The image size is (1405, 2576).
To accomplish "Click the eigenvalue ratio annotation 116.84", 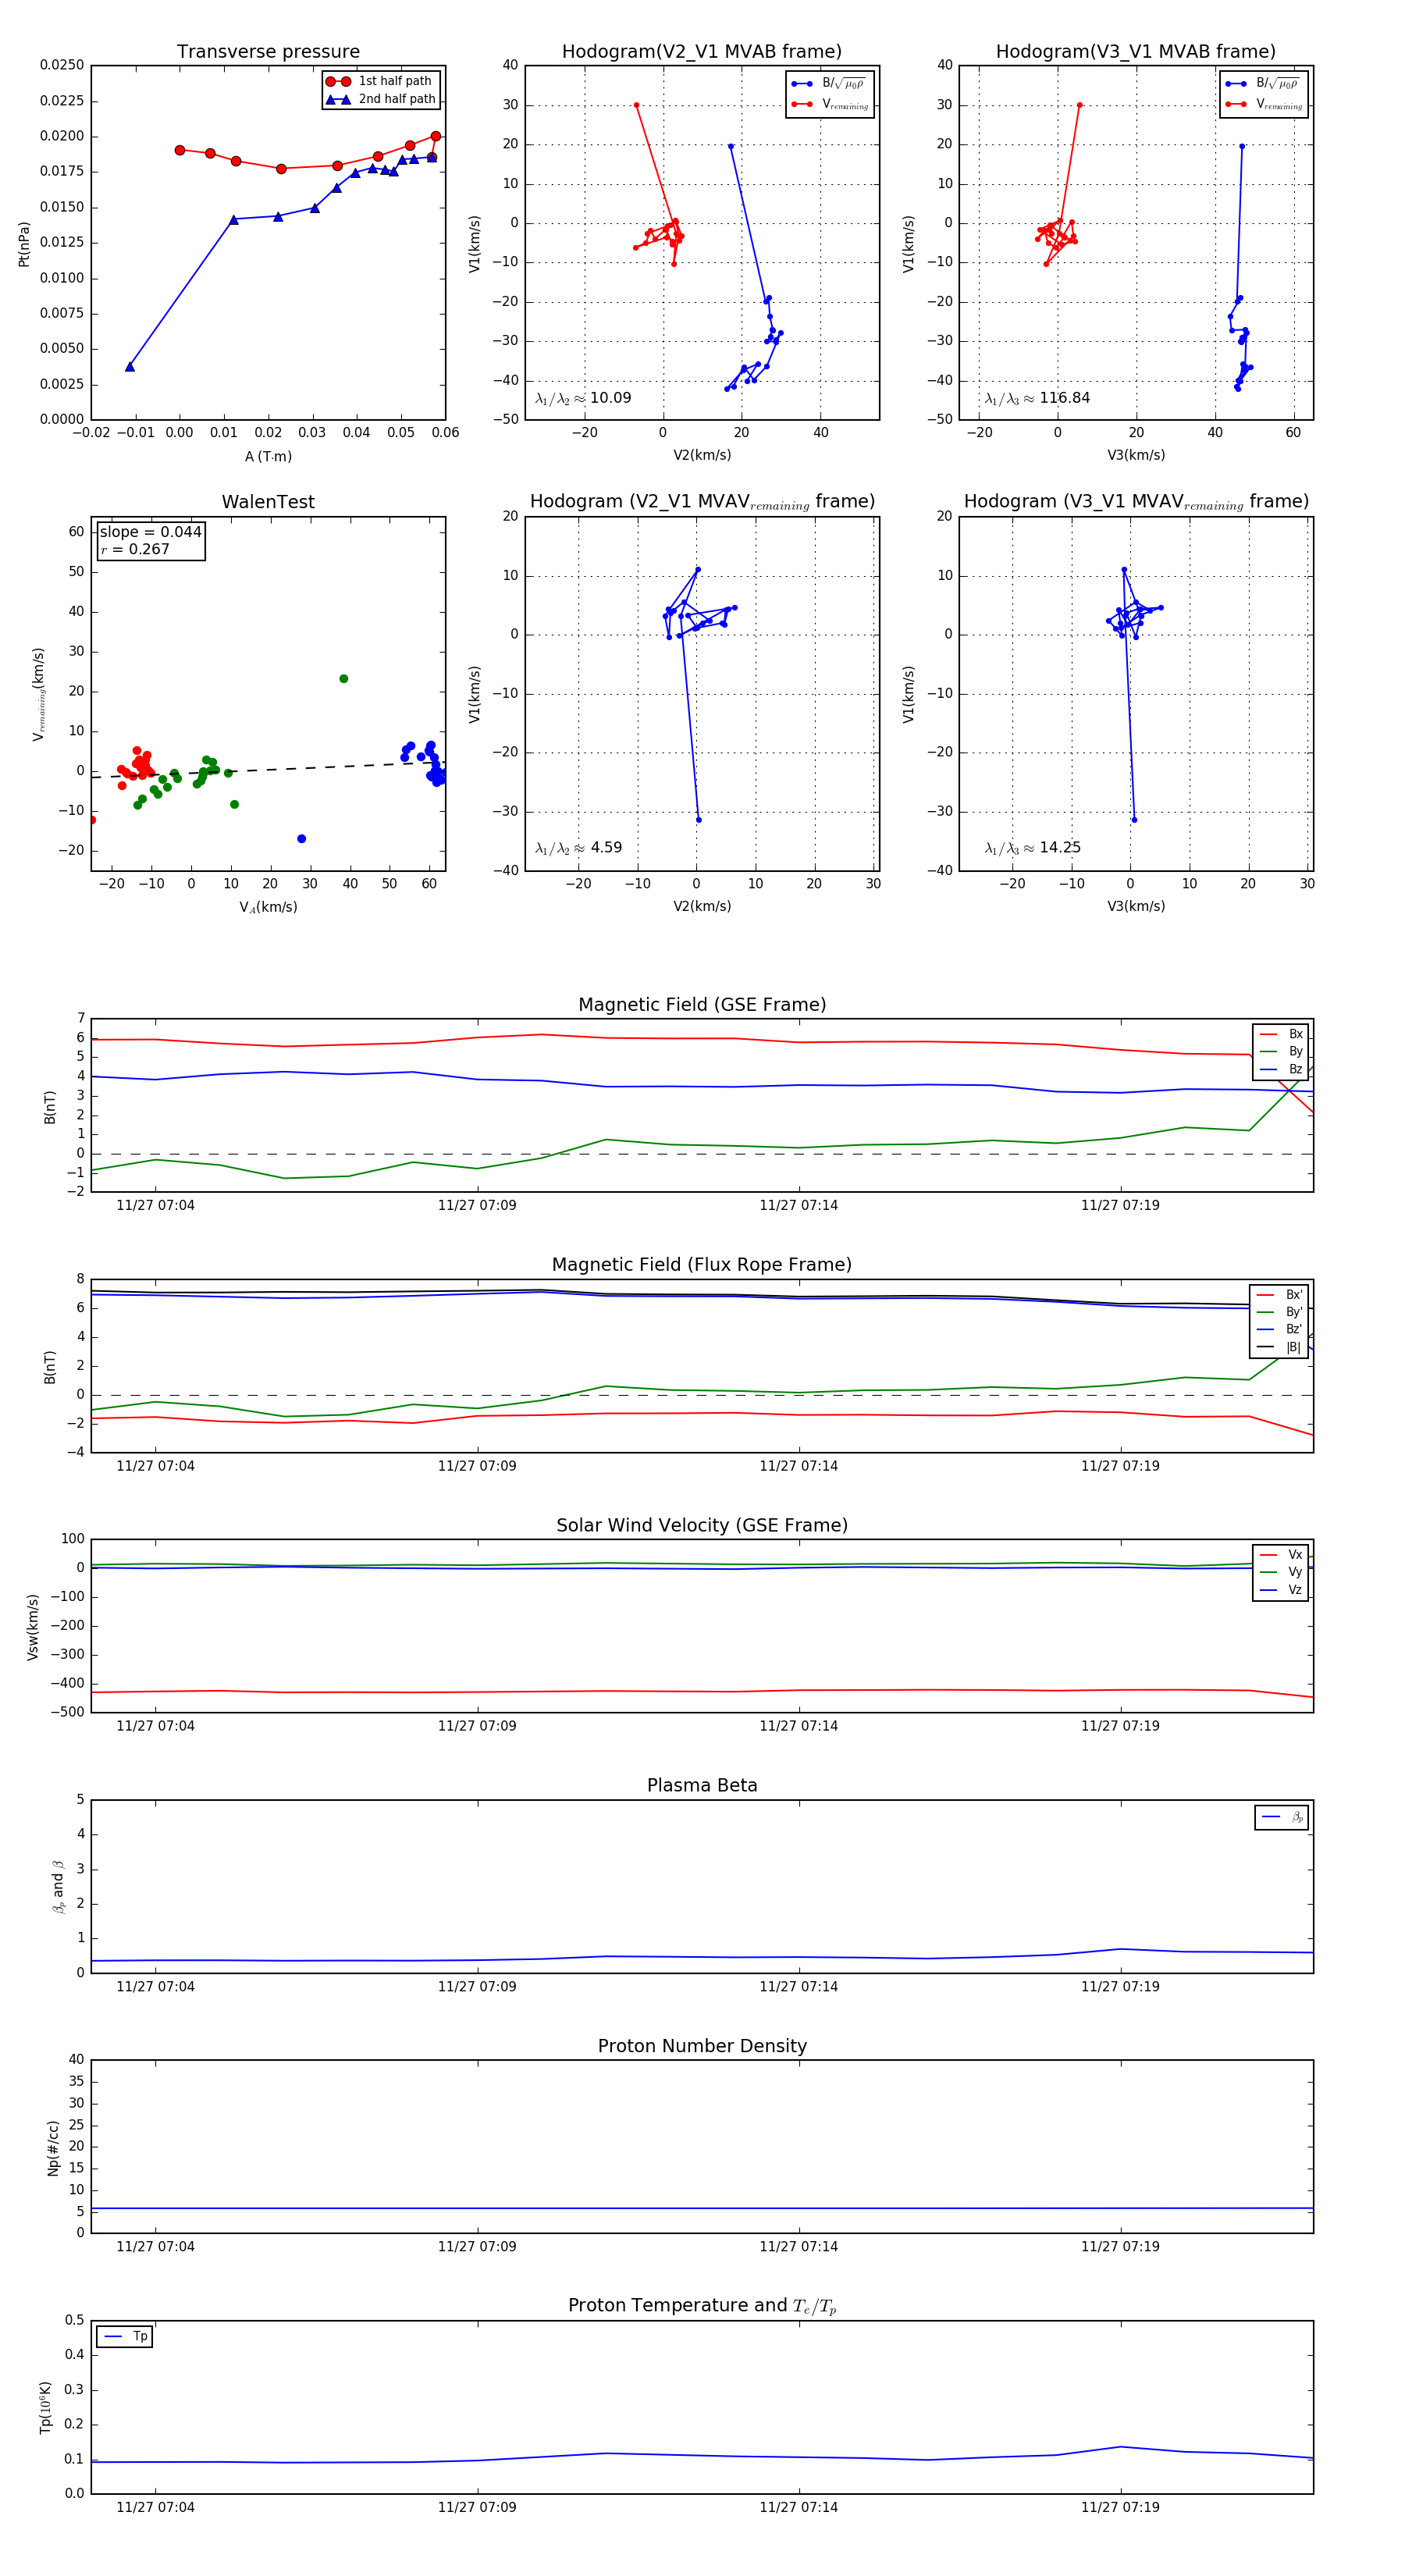I will [1037, 398].
